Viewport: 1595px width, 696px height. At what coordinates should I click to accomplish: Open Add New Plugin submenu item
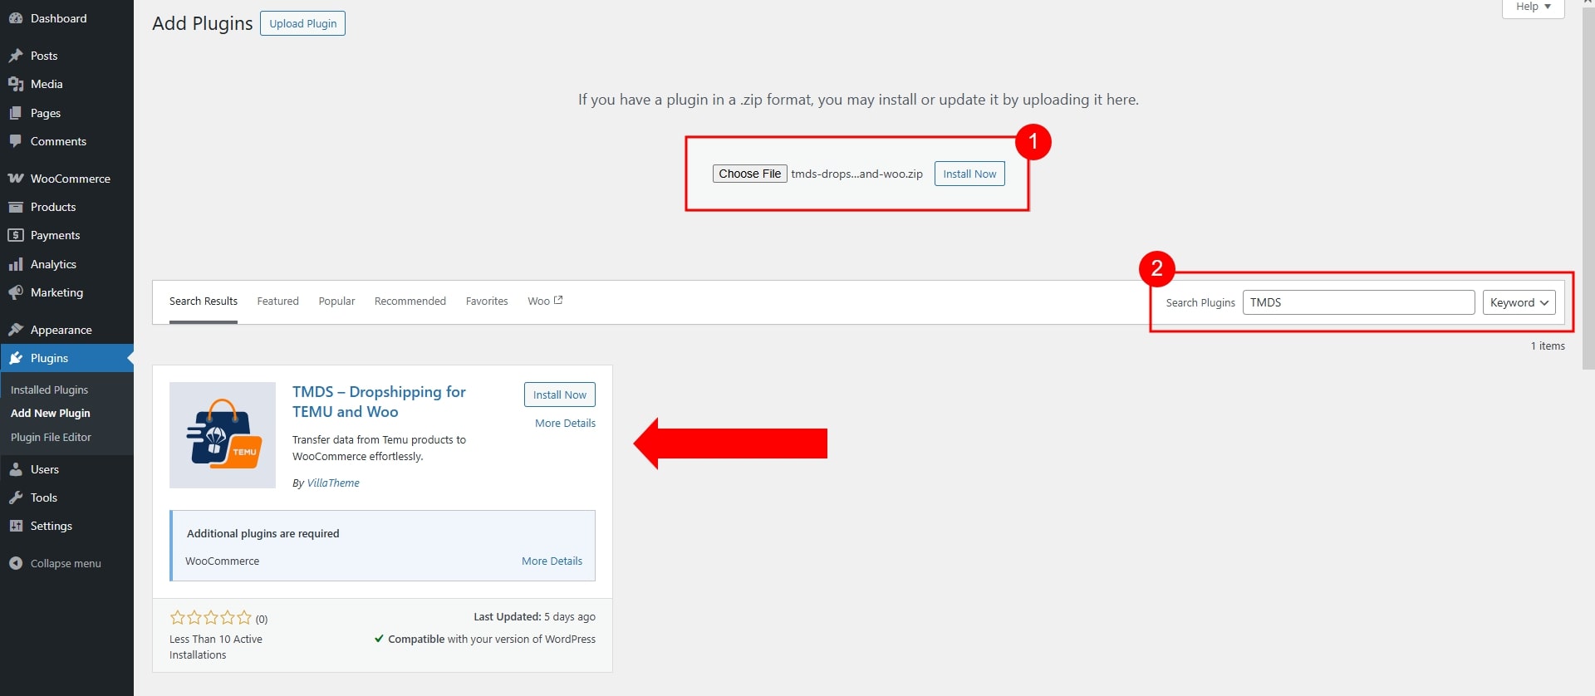click(51, 413)
